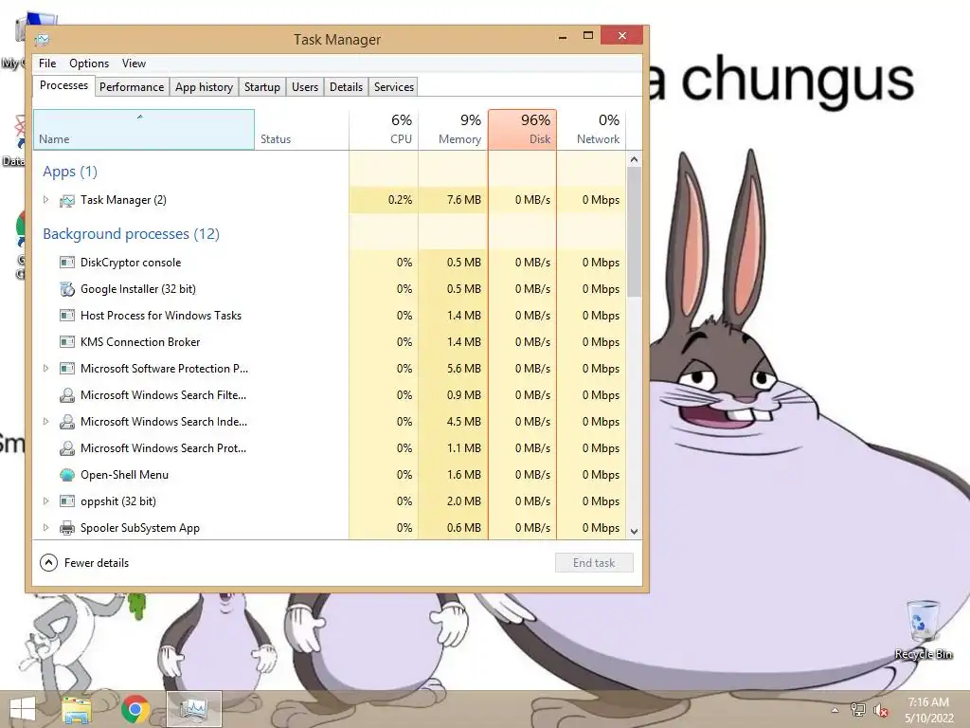Sort by the Name column header
This screenshot has height=728, width=970.
(144, 129)
